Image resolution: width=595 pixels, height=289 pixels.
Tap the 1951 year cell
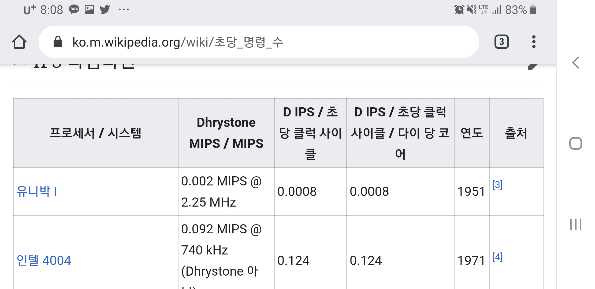click(x=471, y=192)
